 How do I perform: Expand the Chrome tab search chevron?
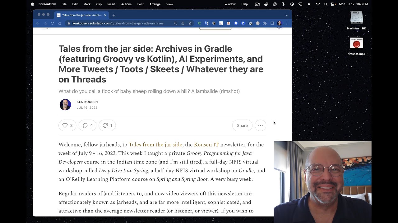pyautogui.click(x=287, y=15)
